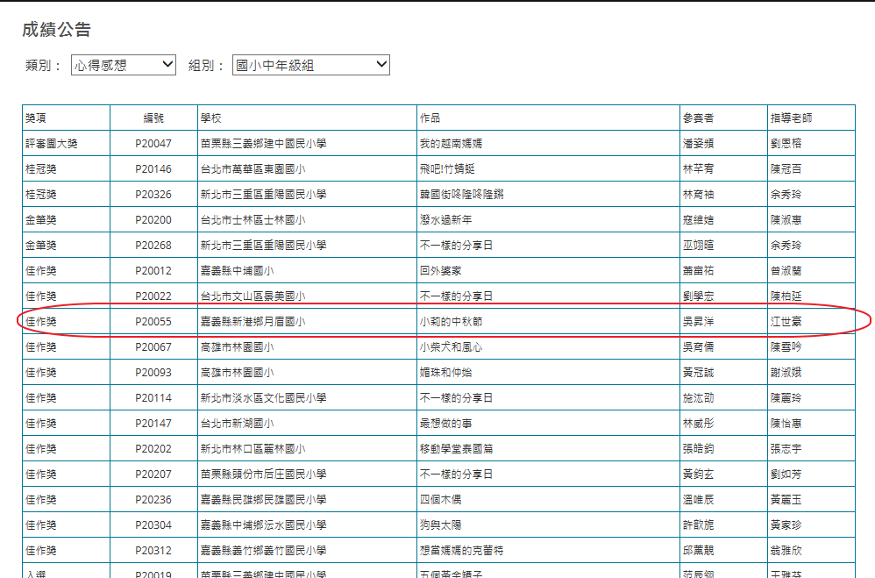This screenshot has width=875, height=578.
Task: Select the work title 狗與太陽
Action: [x=440, y=525]
